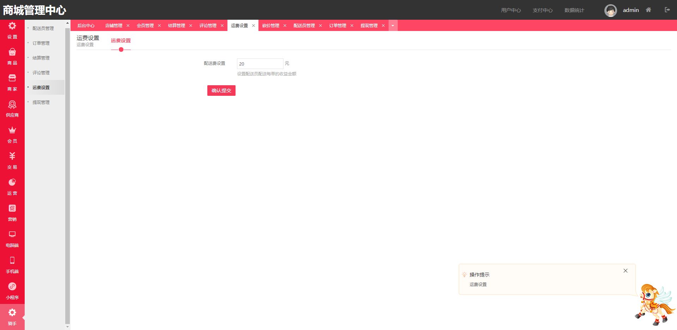This screenshot has height=330, width=677.
Task: Switch to the 砍价管理 tab
Action: tap(271, 26)
